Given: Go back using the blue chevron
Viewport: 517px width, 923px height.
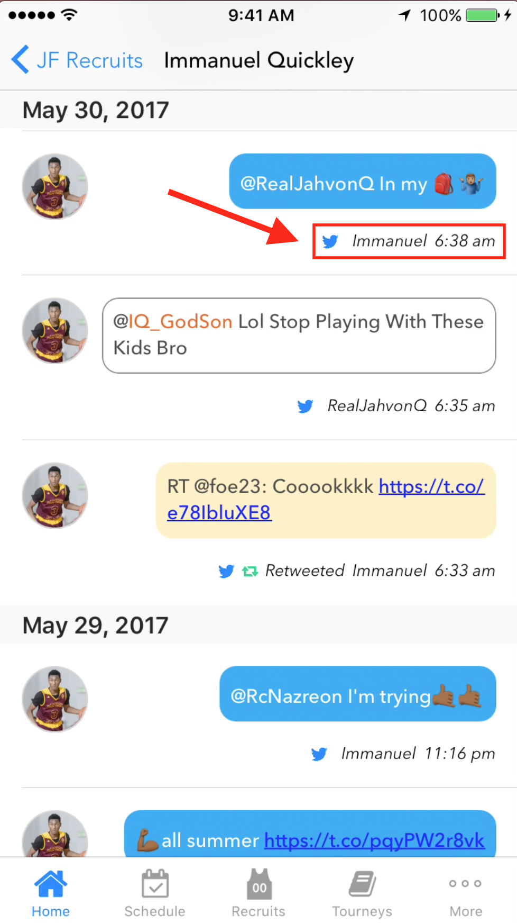Looking at the screenshot, I should (x=20, y=60).
